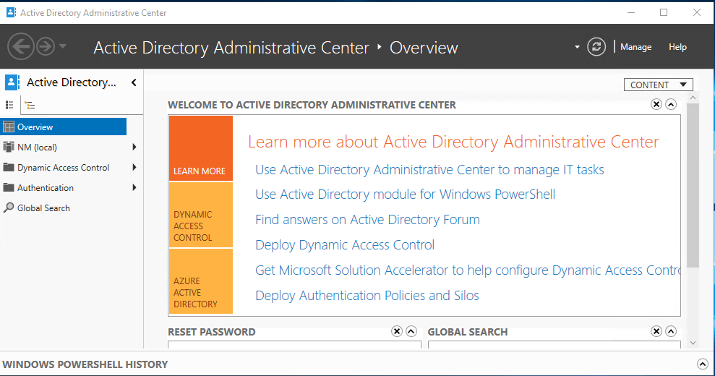Click Dynamic Access Control folder icon

coord(9,167)
